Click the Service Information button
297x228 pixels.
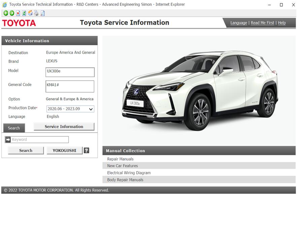[64, 126]
